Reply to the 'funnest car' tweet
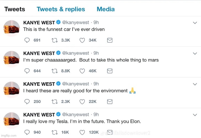 click(27, 40)
